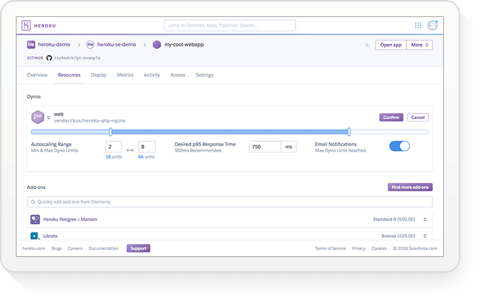Open the Settings tab
480x299 pixels.
pyautogui.click(x=204, y=75)
